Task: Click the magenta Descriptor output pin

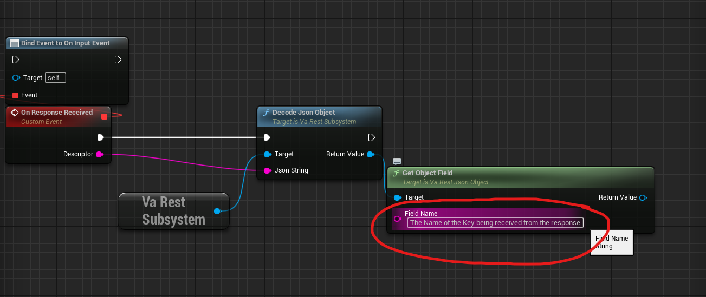Action: coord(99,154)
